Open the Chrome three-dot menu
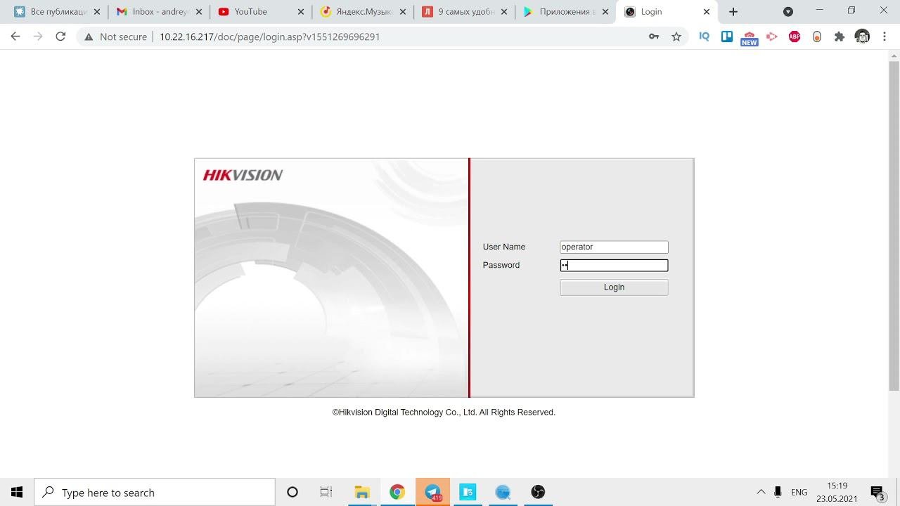Image resolution: width=900 pixels, height=506 pixels. pos(885,37)
